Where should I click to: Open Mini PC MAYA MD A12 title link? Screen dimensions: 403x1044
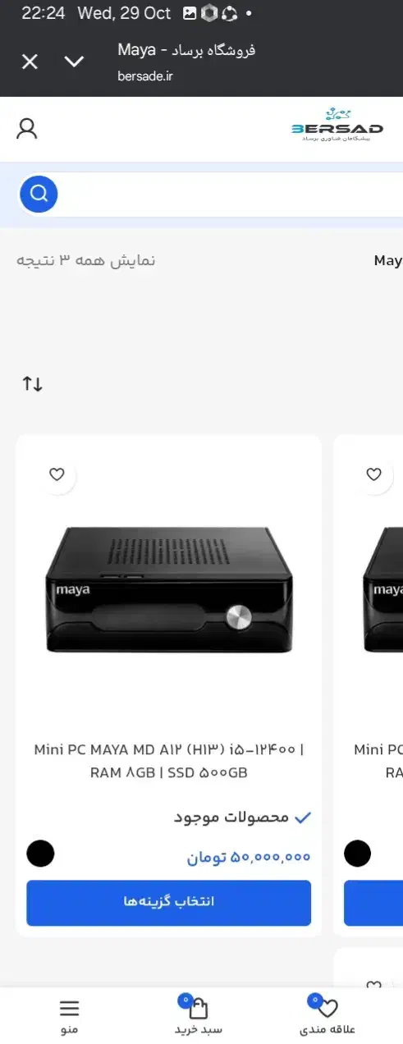tap(168, 761)
